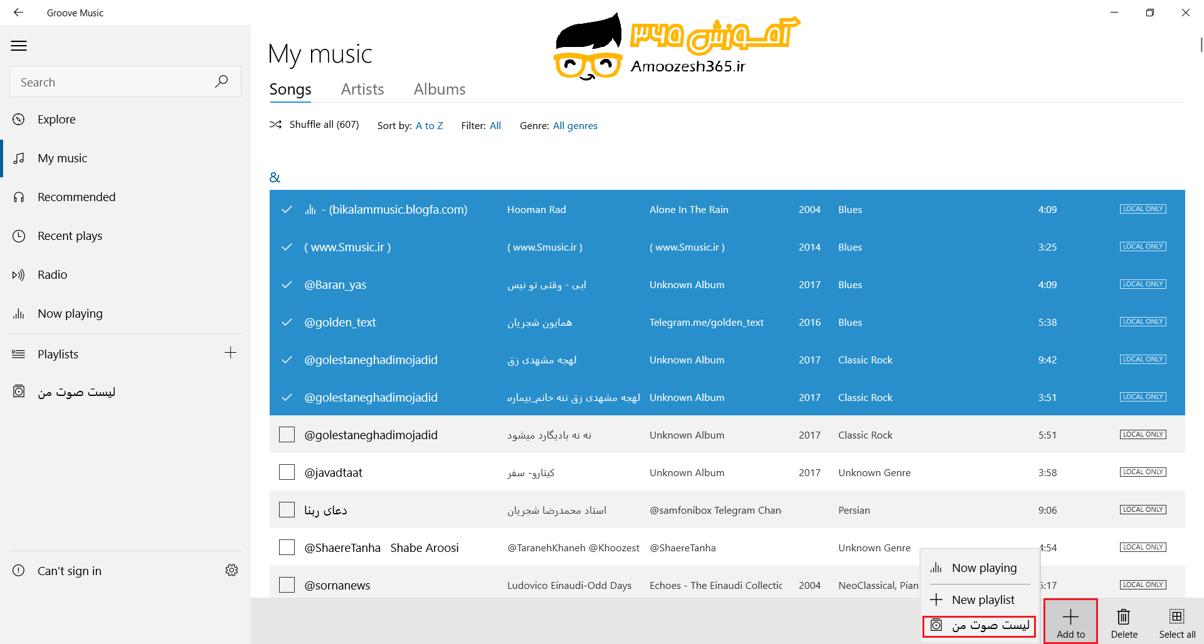This screenshot has height=644, width=1204.
Task: Expand the Genre All genres dropdown
Action: point(575,125)
